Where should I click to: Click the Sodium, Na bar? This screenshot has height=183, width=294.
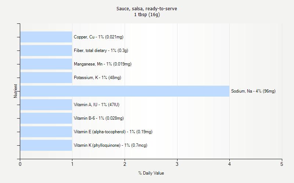tap(125, 91)
